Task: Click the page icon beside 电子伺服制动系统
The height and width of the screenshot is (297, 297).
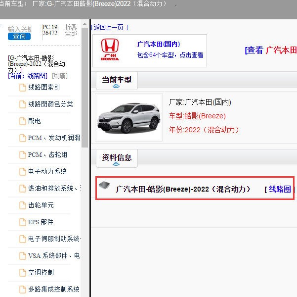Action: 23,239
